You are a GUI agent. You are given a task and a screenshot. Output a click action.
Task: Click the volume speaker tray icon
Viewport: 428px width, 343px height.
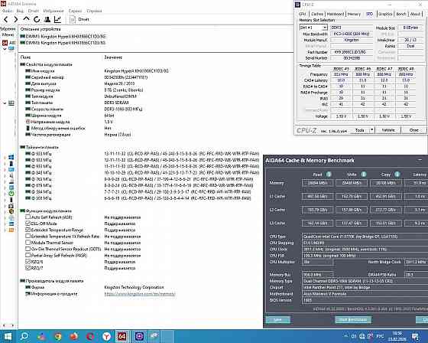point(354,336)
